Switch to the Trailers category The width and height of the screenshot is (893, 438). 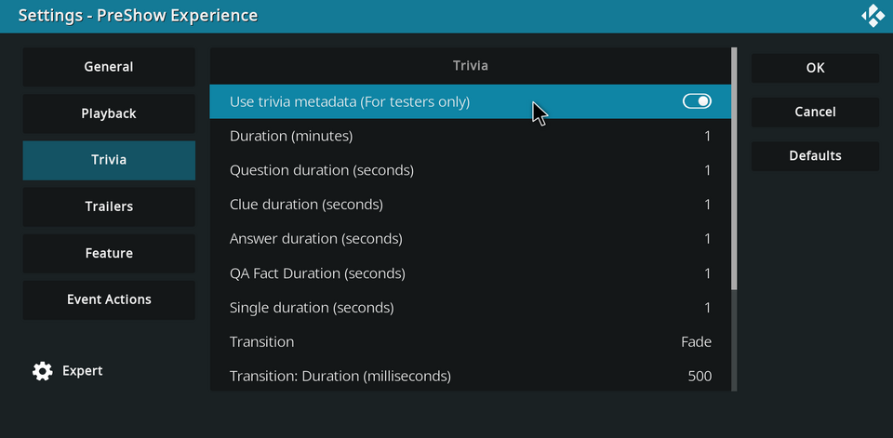click(x=109, y=206)
